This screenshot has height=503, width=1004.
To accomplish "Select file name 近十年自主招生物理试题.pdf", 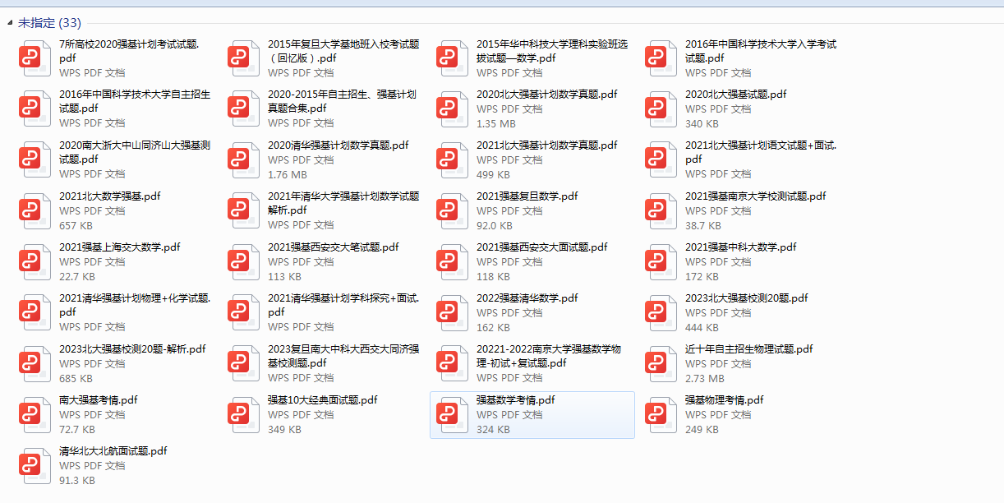I will 749,349.
